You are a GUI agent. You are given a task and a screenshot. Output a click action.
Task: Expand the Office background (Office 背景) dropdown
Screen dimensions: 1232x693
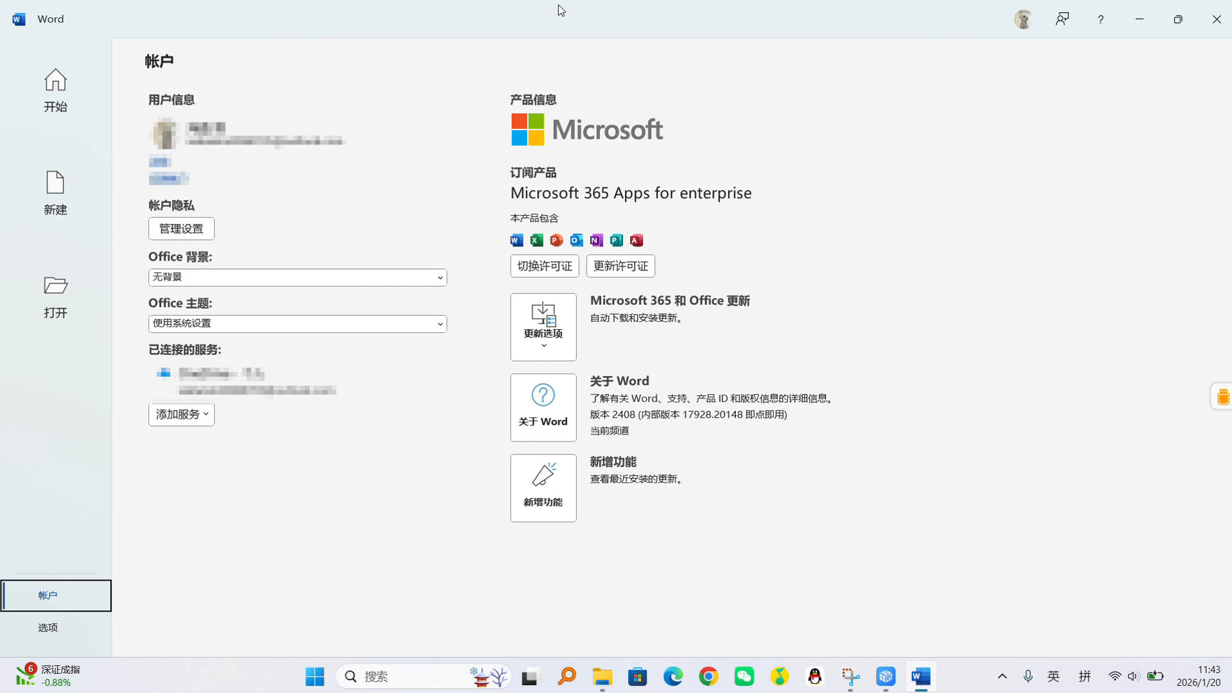(297, 277)
